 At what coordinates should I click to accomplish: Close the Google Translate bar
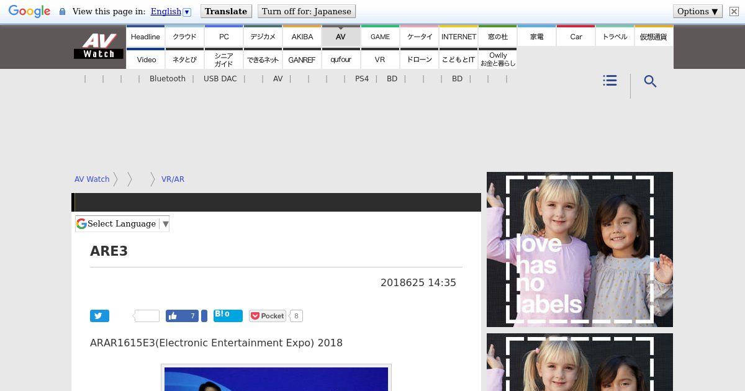pyautogui.click(x=733, y=11)
